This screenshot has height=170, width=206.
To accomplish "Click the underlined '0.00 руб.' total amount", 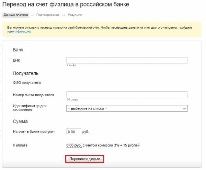I will (x=74, y=146).
